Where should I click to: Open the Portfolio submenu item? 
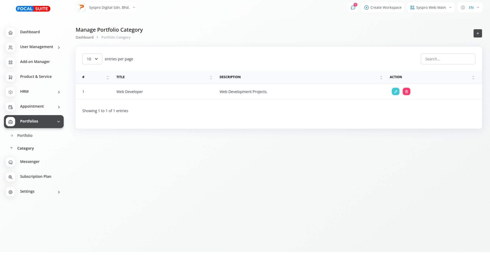coord(25,136)
